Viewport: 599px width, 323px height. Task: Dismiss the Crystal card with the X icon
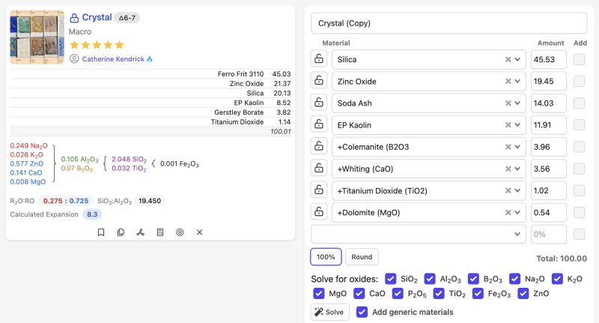200,232
